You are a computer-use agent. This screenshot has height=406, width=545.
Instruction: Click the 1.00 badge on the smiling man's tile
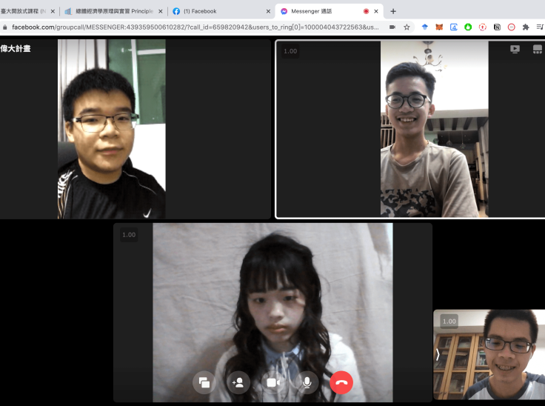[x=290, y=51]
